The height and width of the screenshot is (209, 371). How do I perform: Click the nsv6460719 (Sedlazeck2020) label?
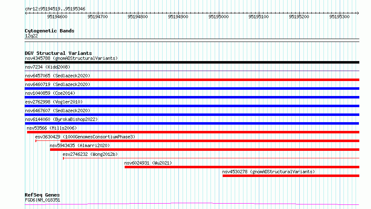click(x=58, y=84)
